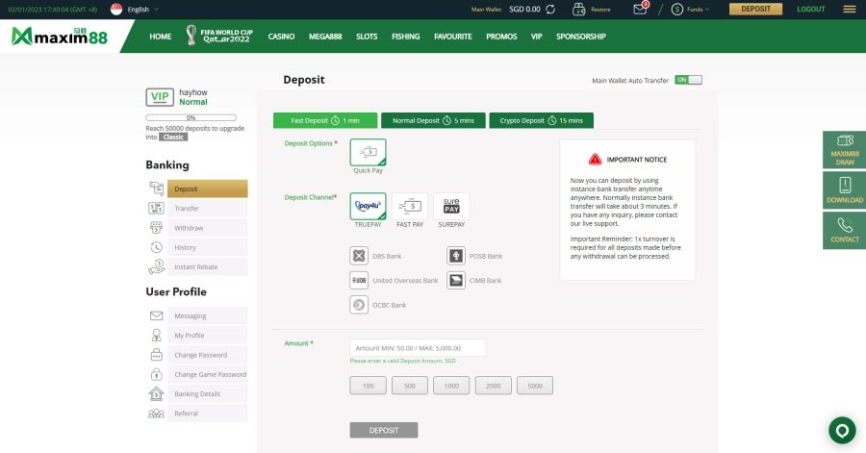
Task: Open Deposit in Banking sidebar
Action: click(x=207, y=189)
